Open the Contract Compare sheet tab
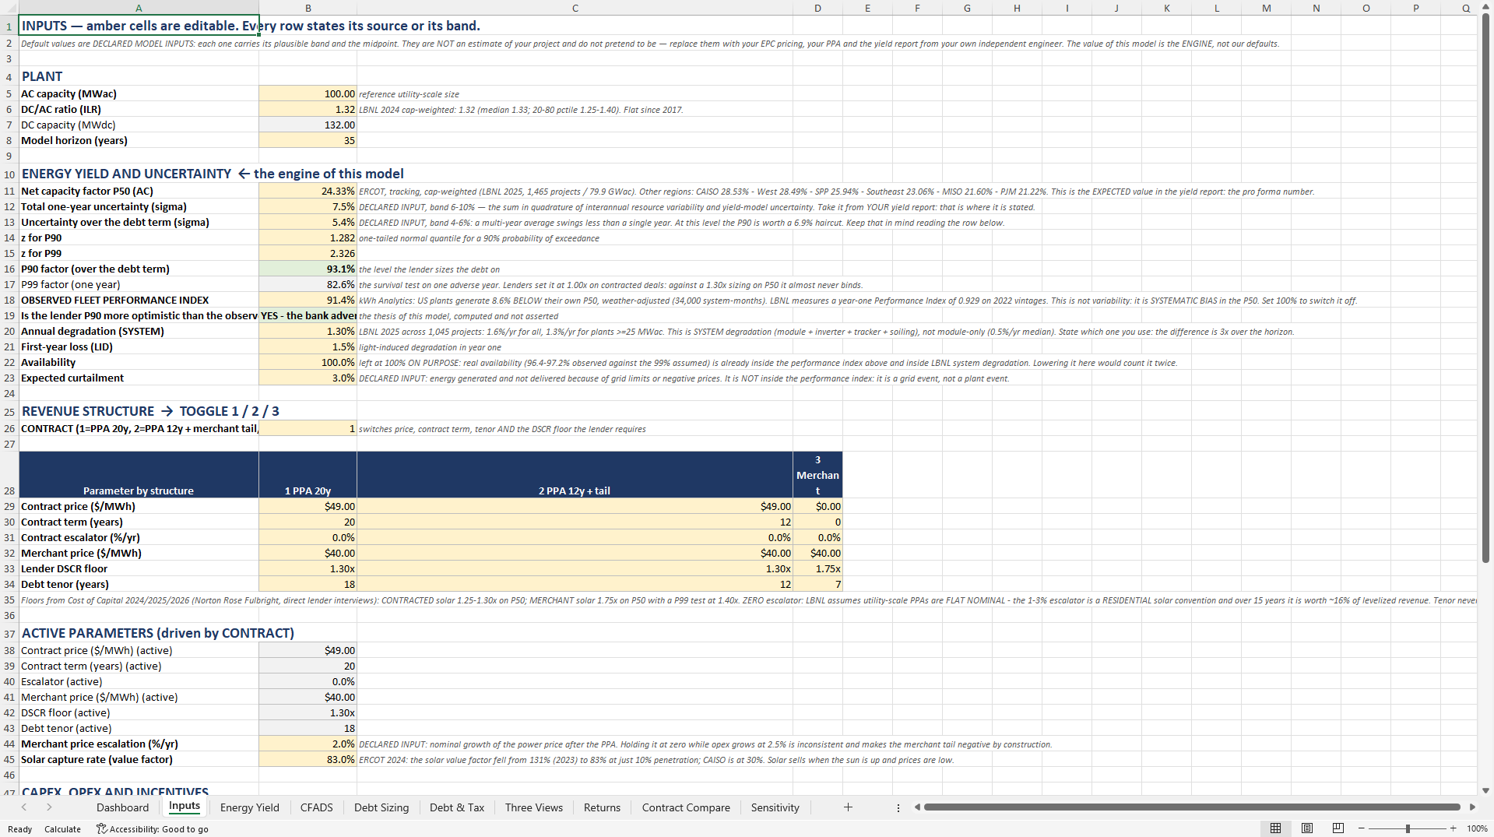The image size is (1494, 837). 686,807
